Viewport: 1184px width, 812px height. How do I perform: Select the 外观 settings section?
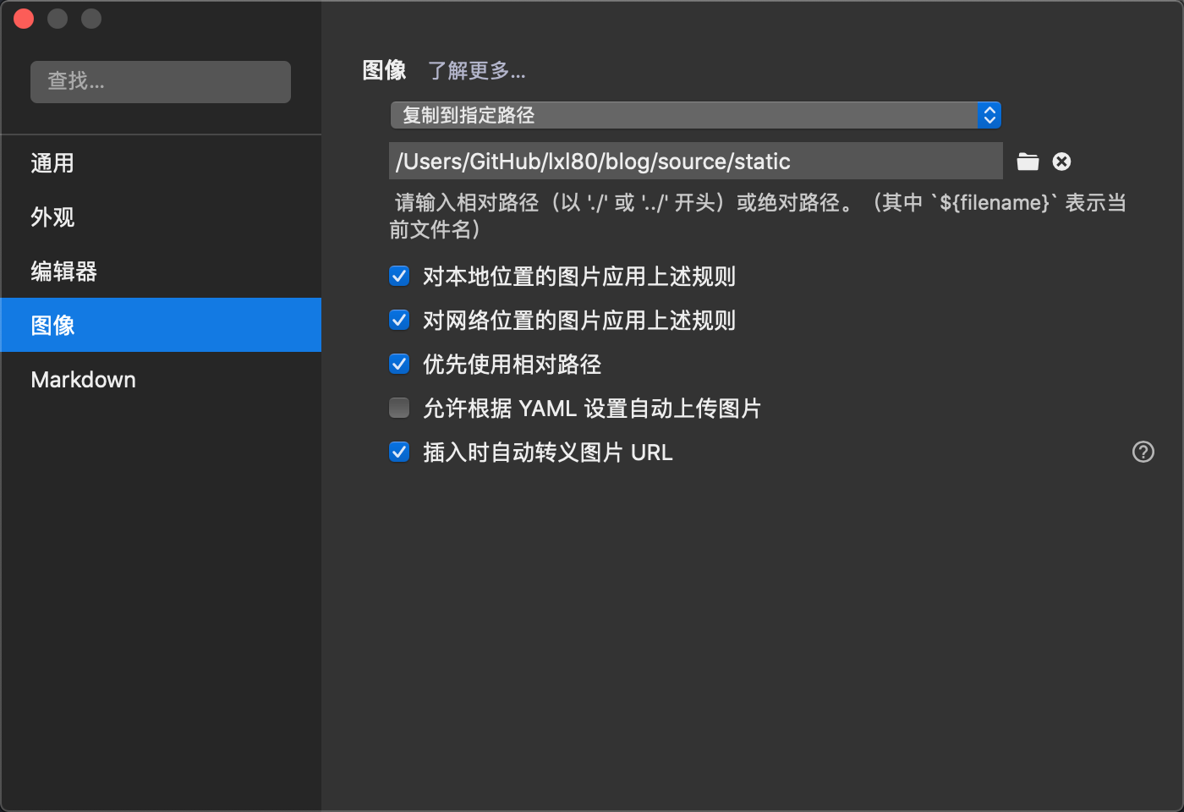pyautogui.click(x=53, y=217)
